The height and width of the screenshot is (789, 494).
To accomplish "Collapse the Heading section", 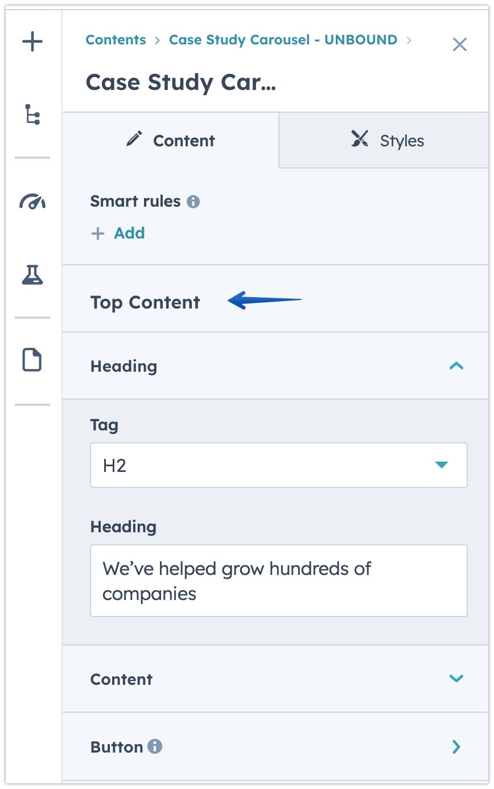I will [456, 366].
